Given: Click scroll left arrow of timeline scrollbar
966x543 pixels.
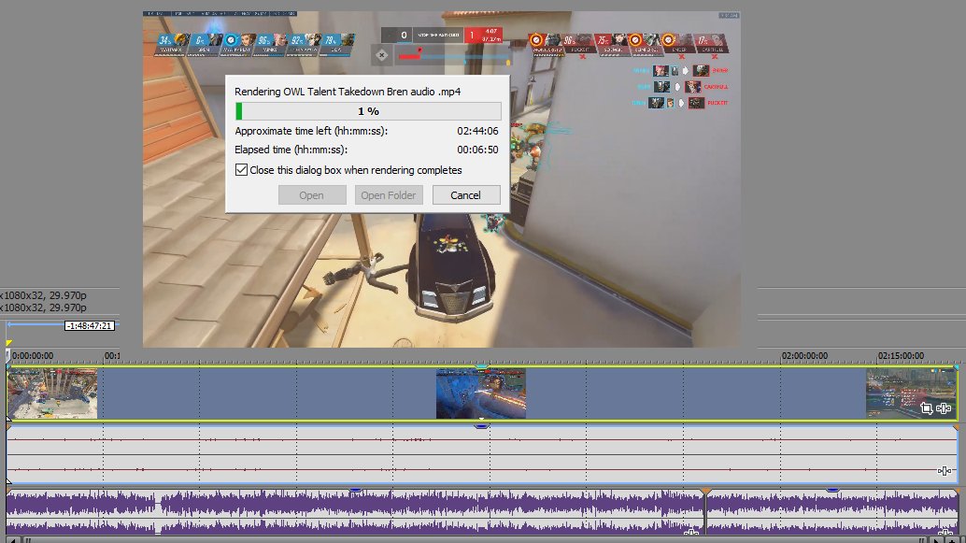Looking at the screenshot, I should (x=13, y=540).
